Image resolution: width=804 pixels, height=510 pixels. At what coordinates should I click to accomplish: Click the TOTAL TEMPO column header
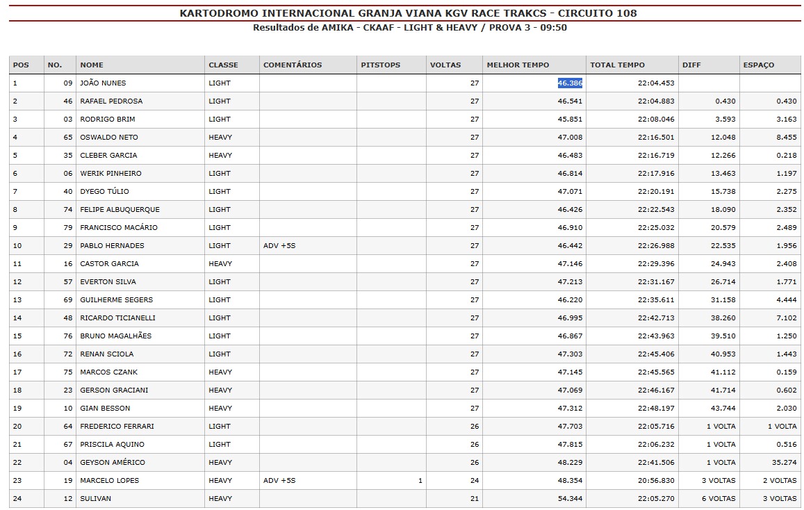pos(632,65)
